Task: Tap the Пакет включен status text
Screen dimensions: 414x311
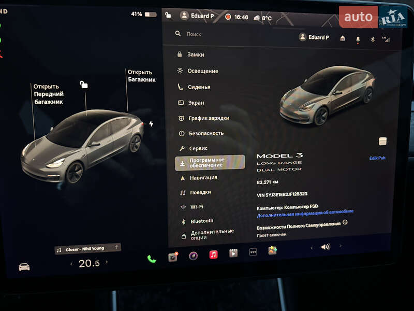Action: (271, 235)
